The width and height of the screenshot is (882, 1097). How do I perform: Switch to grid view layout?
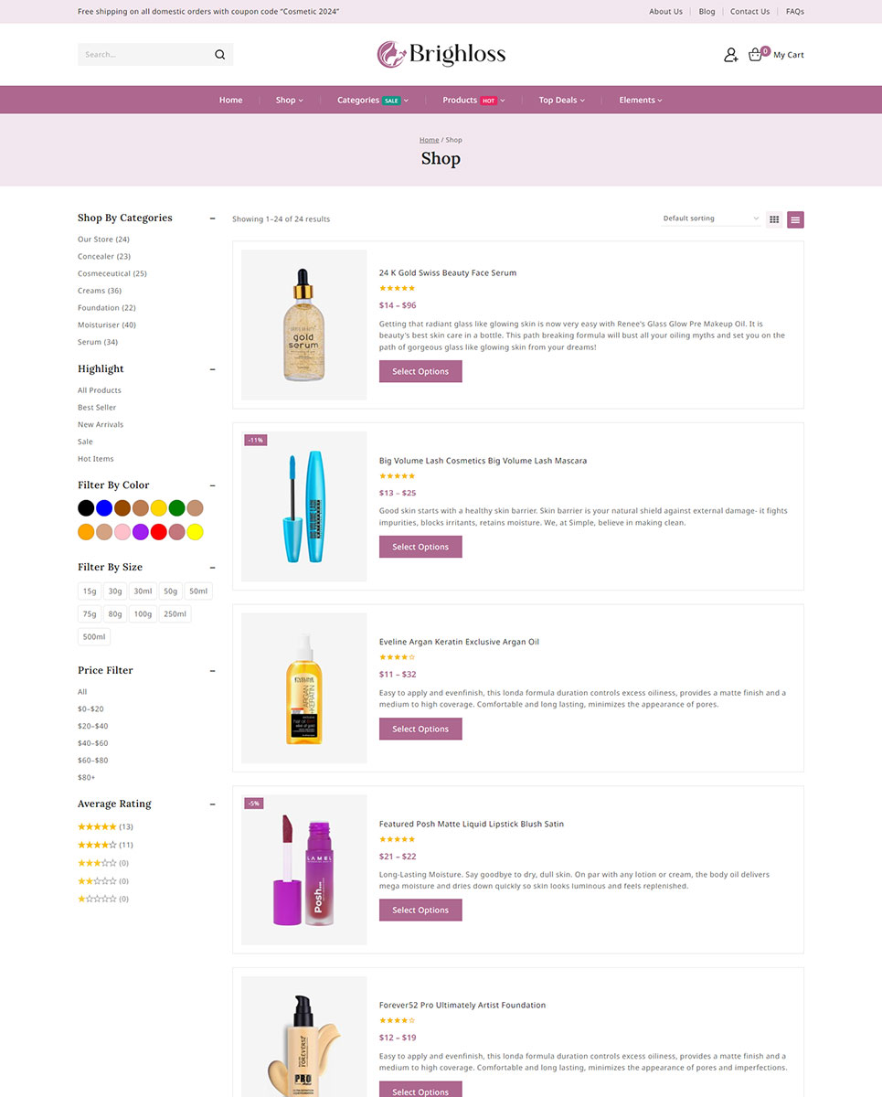point(774,219)
